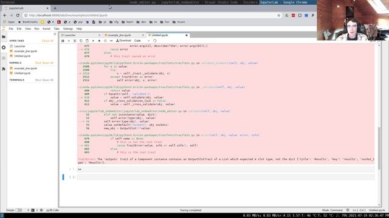Click the terminal count icon in status bar
Screen dimensions: 389x218
click(x=32, y=210)
